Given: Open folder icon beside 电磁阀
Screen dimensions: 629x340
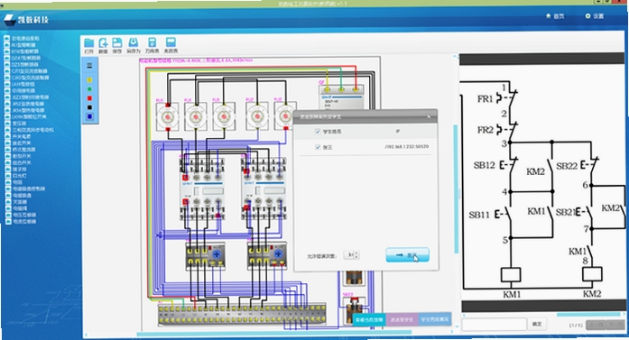Looking at the screenshot, I should pos(7,208).
